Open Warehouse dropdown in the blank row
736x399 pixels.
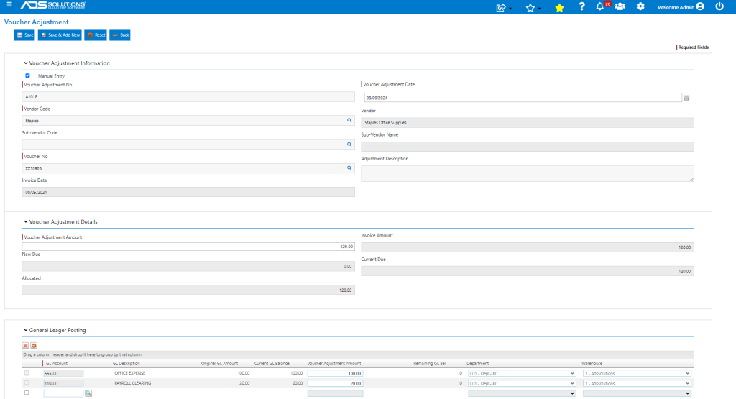[637, 393]
